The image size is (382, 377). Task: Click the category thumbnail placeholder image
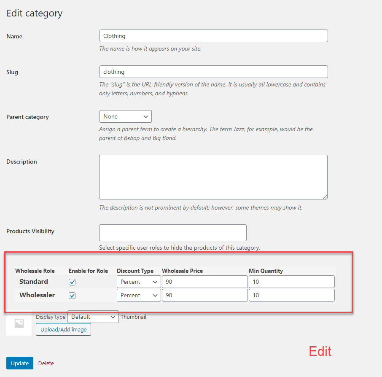[x=19, y=323]
